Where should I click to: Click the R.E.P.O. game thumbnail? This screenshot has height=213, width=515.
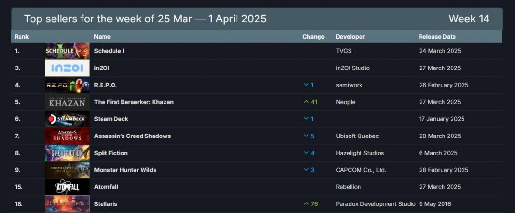(x=67, y=85)
